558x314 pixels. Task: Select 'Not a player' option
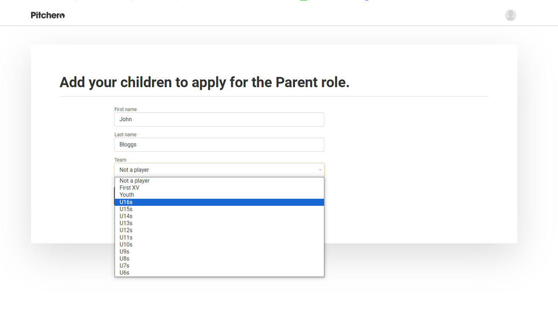pos(135,181)
